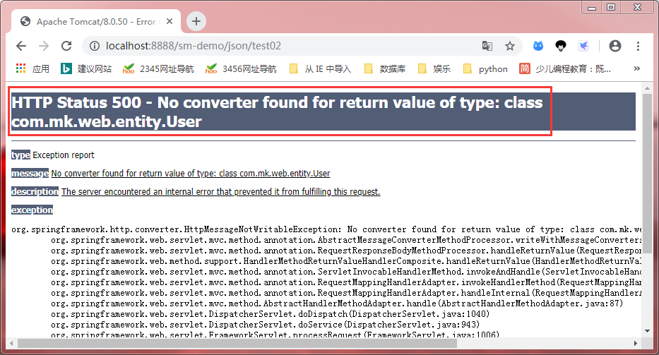The height and width of the screenshot is (355, 659).
Task: Go back to the previous page
Action: [x=21, y=46]
